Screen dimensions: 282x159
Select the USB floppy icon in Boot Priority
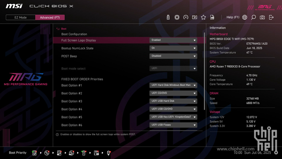click(96, 153)
